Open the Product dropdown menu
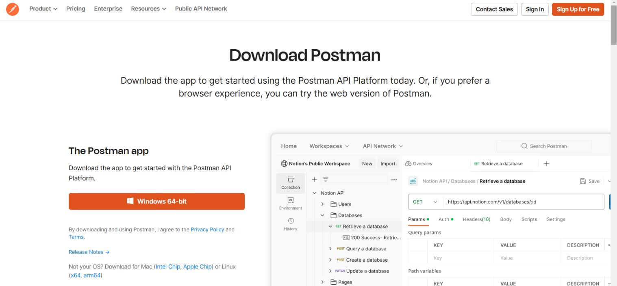This screenshot has width=617, height=286. pyautogui.click(x=43, y=9)
